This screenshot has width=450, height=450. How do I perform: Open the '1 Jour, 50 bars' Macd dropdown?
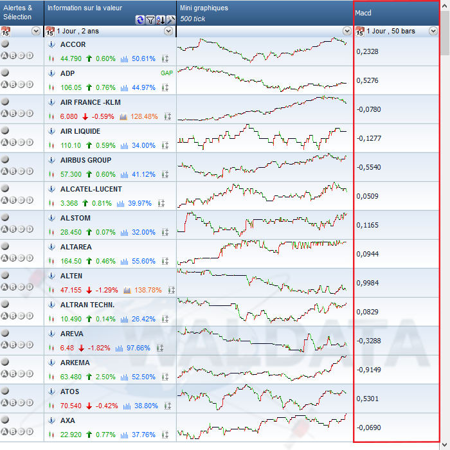pos(433,31)
